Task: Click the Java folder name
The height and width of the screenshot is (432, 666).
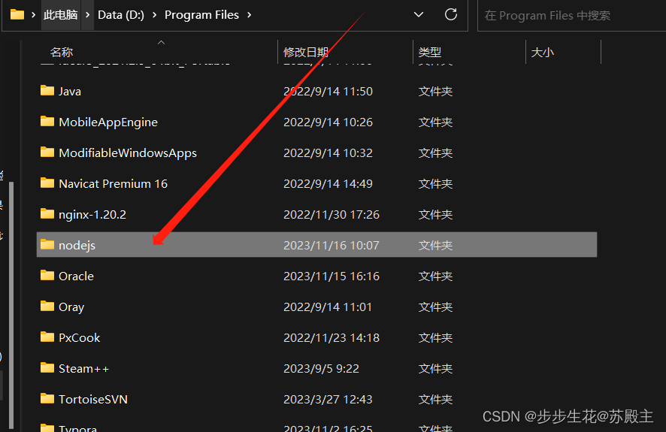Action: click(x=70, y=91)
